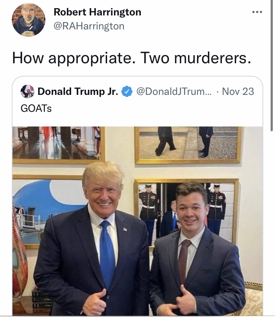This screenshot has height=317, width=275.
Task: Open the attached photo in quoted tweet
Action: point(137,221)
